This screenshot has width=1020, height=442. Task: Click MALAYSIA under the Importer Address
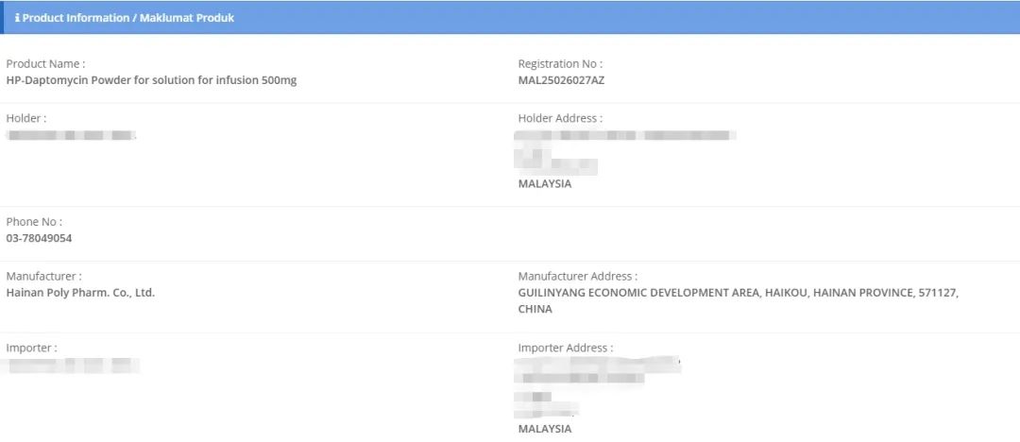[x=545, y=429]
